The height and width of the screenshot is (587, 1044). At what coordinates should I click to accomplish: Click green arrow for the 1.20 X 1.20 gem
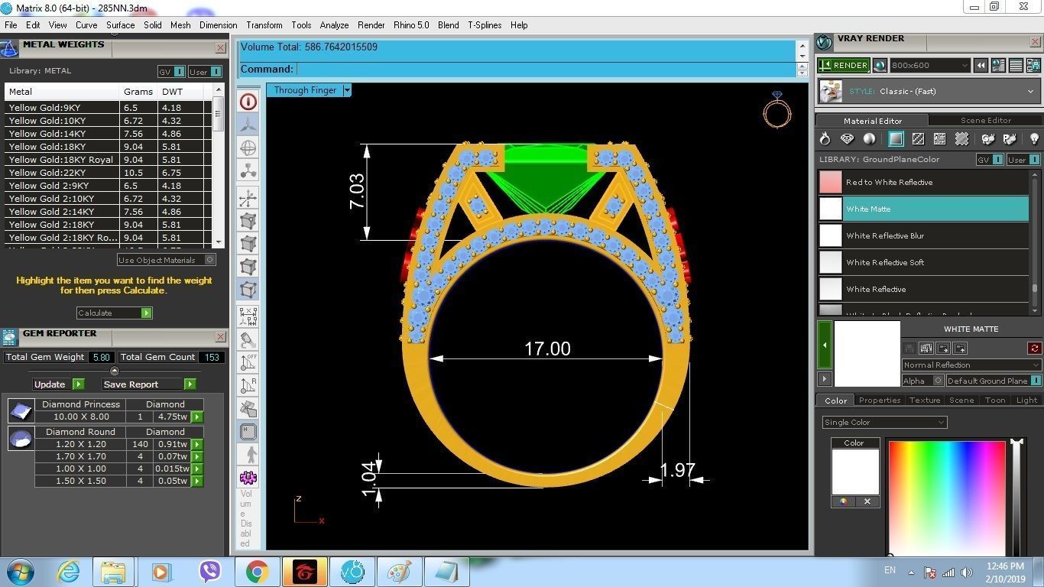coord(197,445)
